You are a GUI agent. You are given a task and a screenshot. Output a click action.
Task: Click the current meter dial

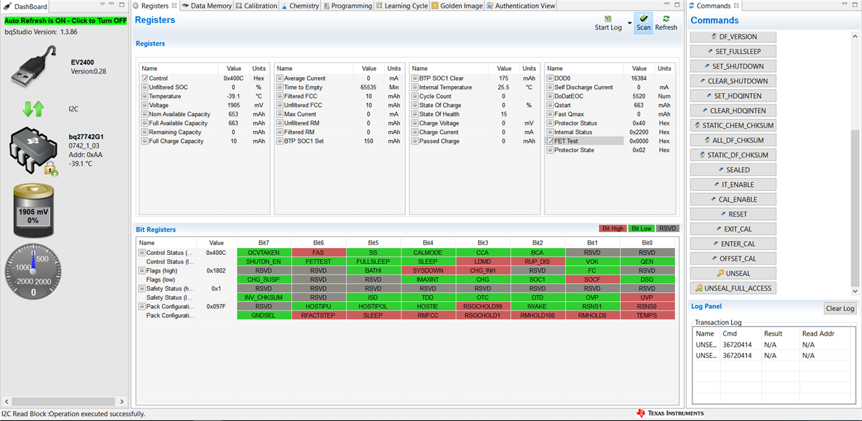coord(33,272)
